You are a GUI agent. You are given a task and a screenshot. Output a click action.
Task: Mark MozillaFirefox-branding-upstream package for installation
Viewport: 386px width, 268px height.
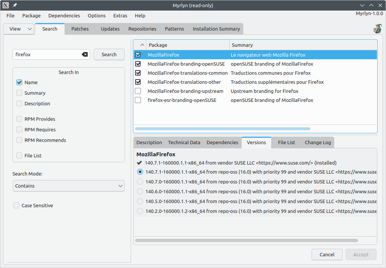pos(138,91)
